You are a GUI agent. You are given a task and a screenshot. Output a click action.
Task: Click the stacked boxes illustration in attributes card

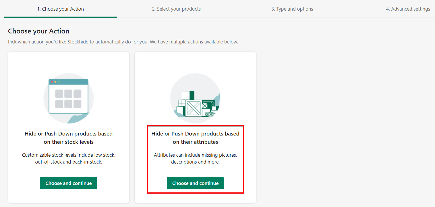195,103
